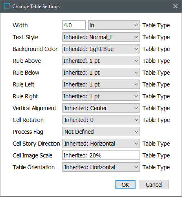Image resolution: width=182 pixels, height=197 pixels.
Task: Click into the Width value field
Action: (74, 25)
